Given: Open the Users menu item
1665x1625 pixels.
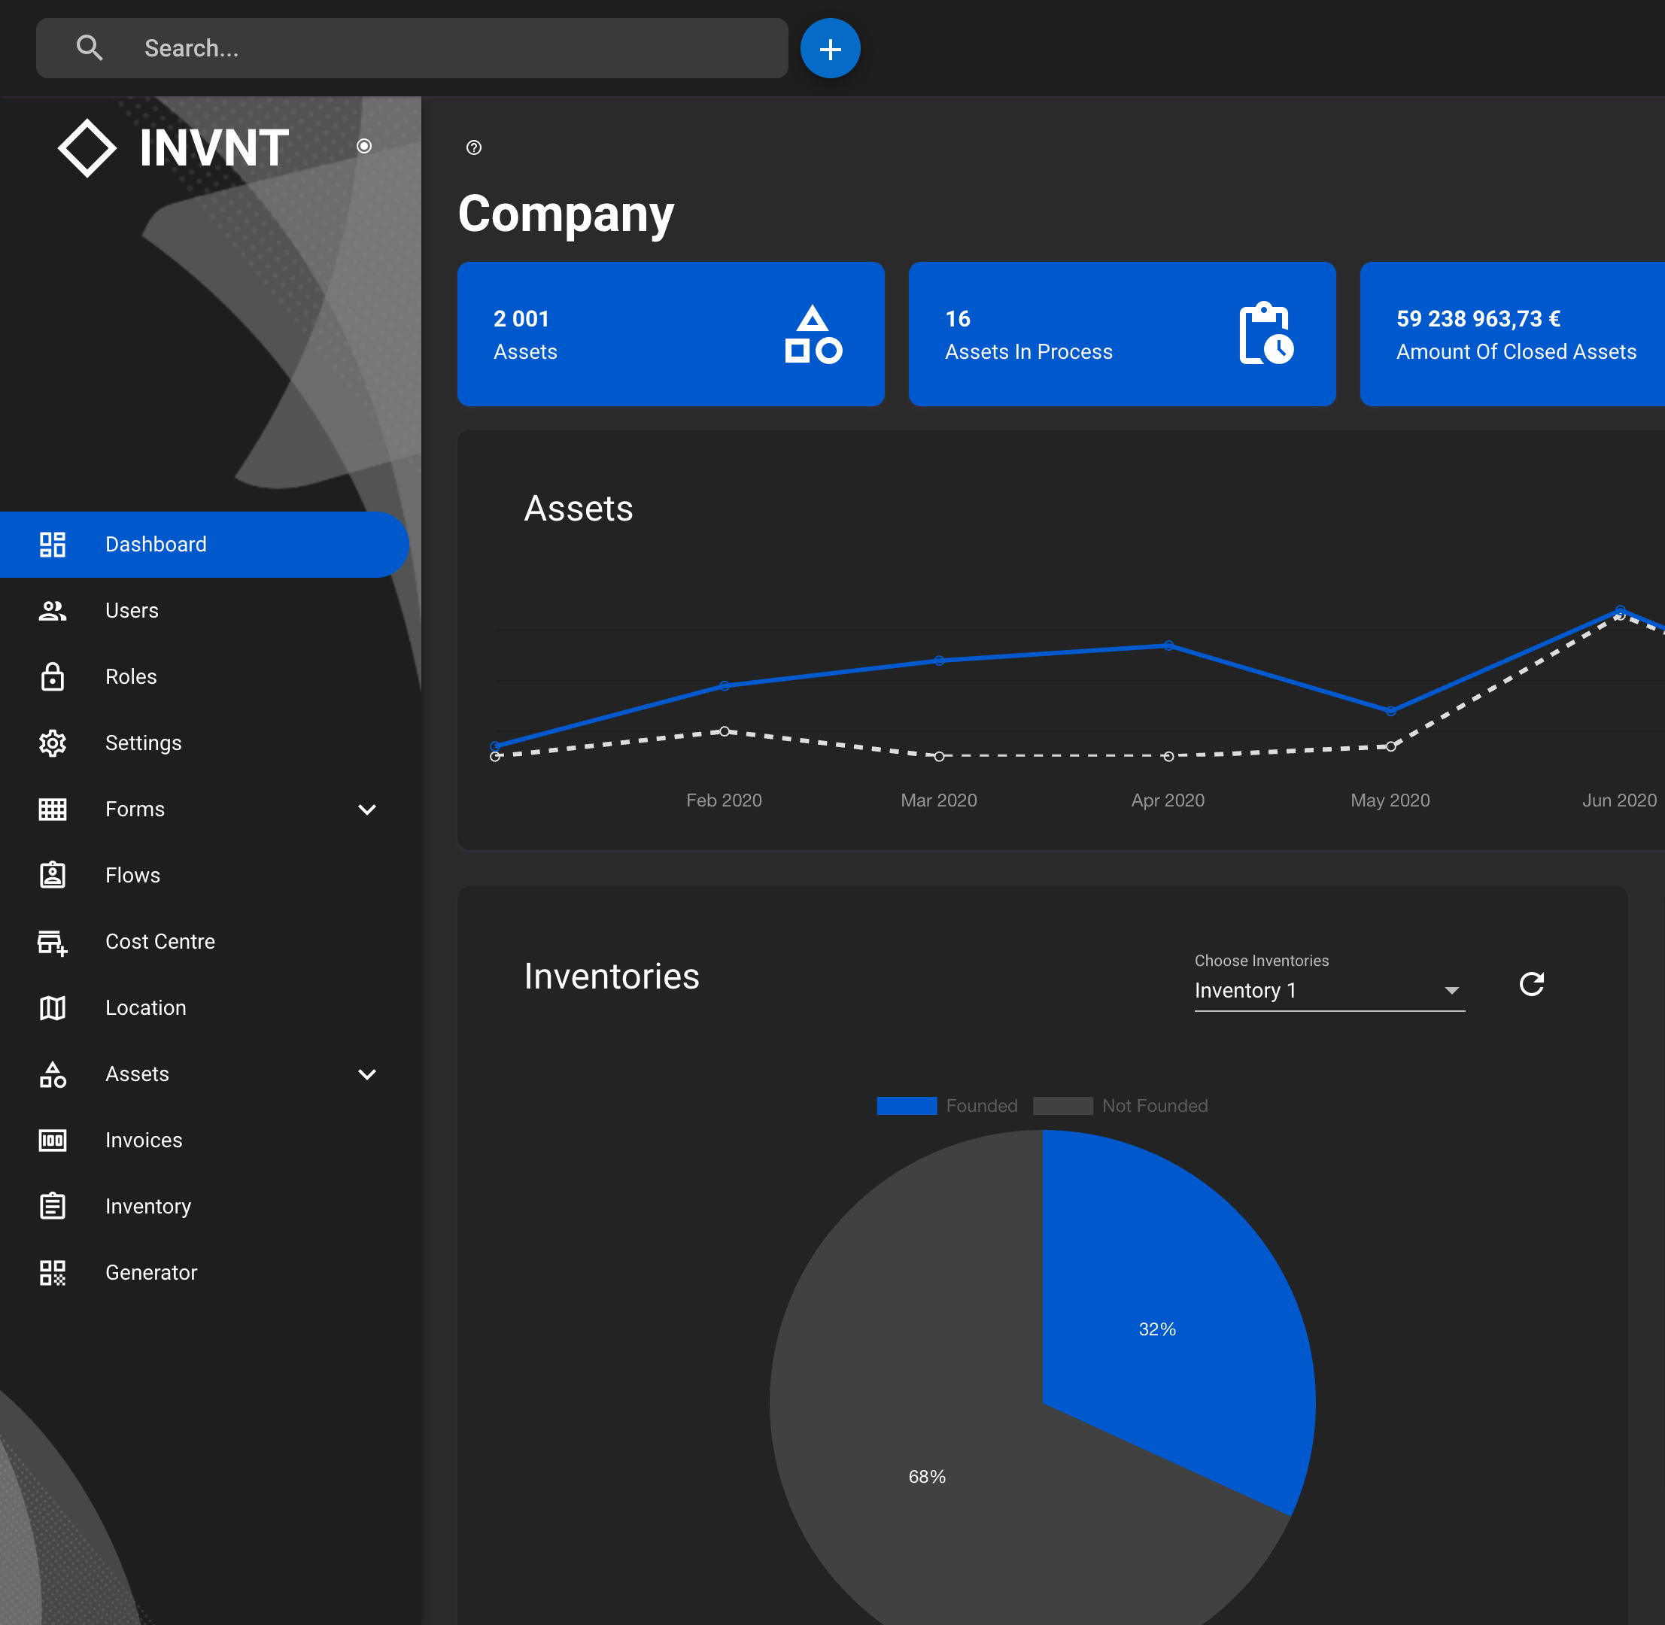Looking at the screenshot, I should tap(132, 611).
